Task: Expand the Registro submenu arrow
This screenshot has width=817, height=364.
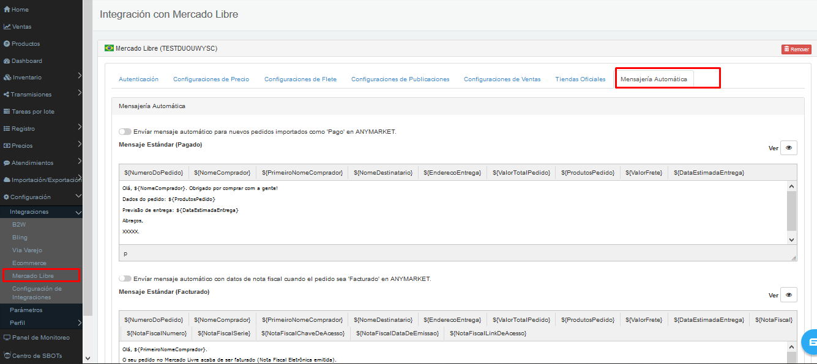Action: tap(80, 128)
